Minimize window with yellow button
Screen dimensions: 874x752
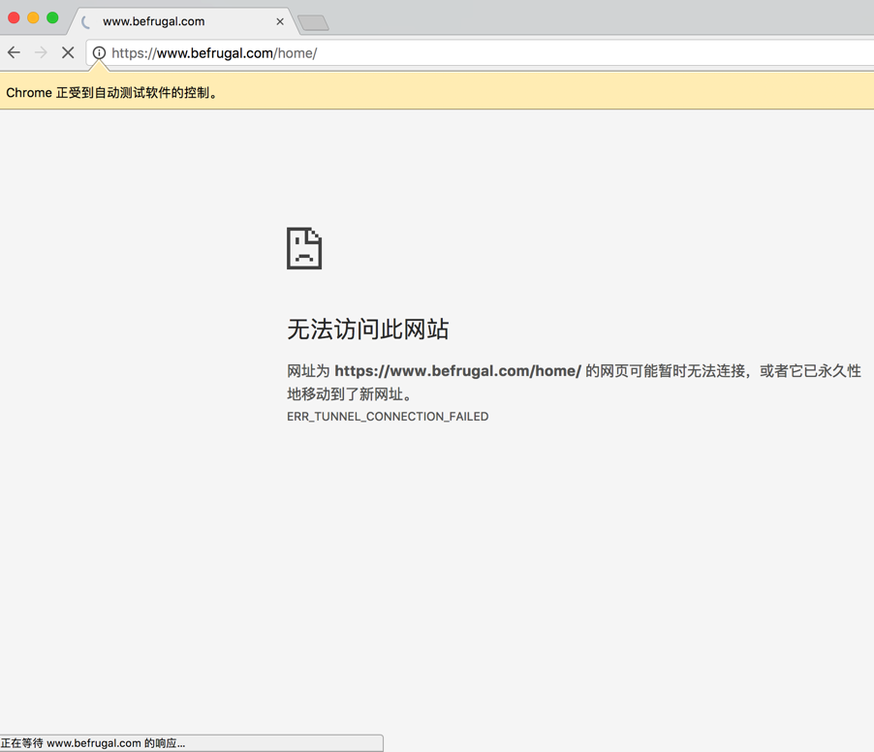[x=33, y=17]
